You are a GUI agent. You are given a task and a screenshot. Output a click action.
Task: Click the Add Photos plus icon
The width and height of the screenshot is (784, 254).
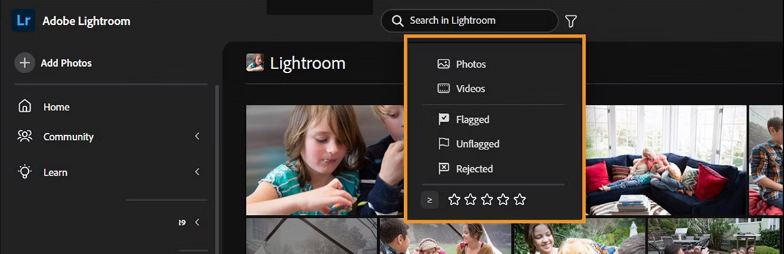coord(24,63)
